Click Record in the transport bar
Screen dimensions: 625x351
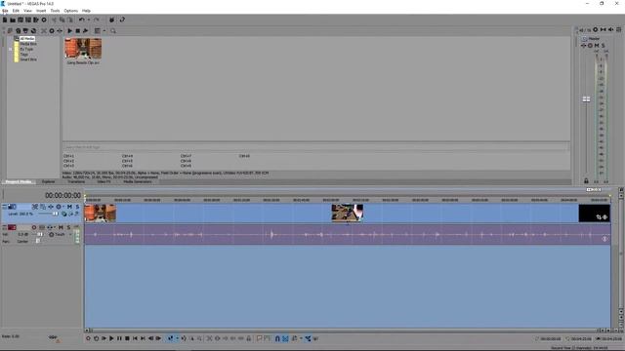(x=88, y=338)
